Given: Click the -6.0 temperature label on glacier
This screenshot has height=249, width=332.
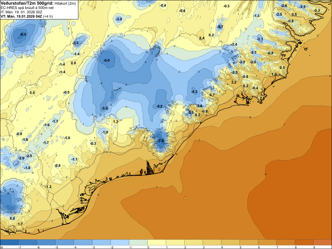Looking at the screenshot, I should [x=107, y=60].
